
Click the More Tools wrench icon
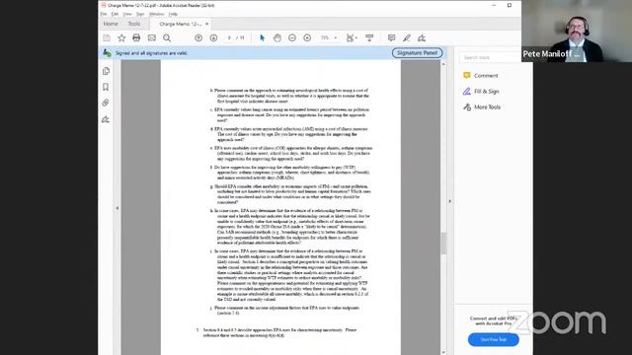click(467, 107)
